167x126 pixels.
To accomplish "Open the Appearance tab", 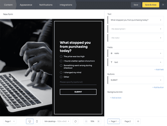I will [26, 5].
